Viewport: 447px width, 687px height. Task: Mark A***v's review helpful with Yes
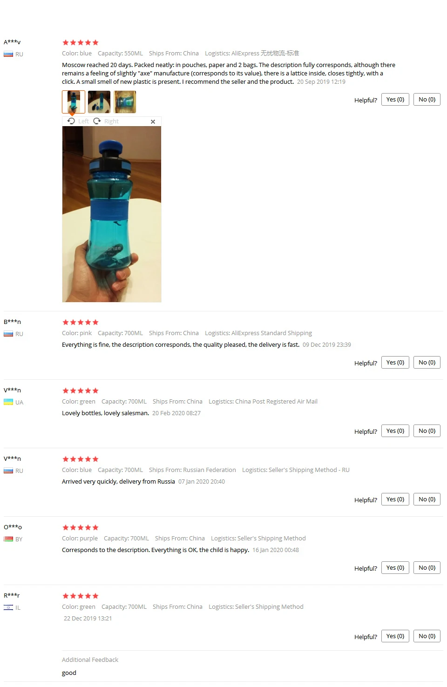(395, 100)
